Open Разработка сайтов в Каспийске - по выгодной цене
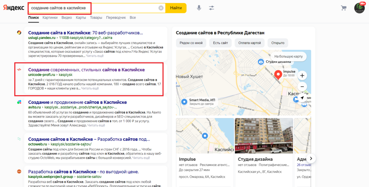Viewport: 369px width, 187px height. pos(83,172)
